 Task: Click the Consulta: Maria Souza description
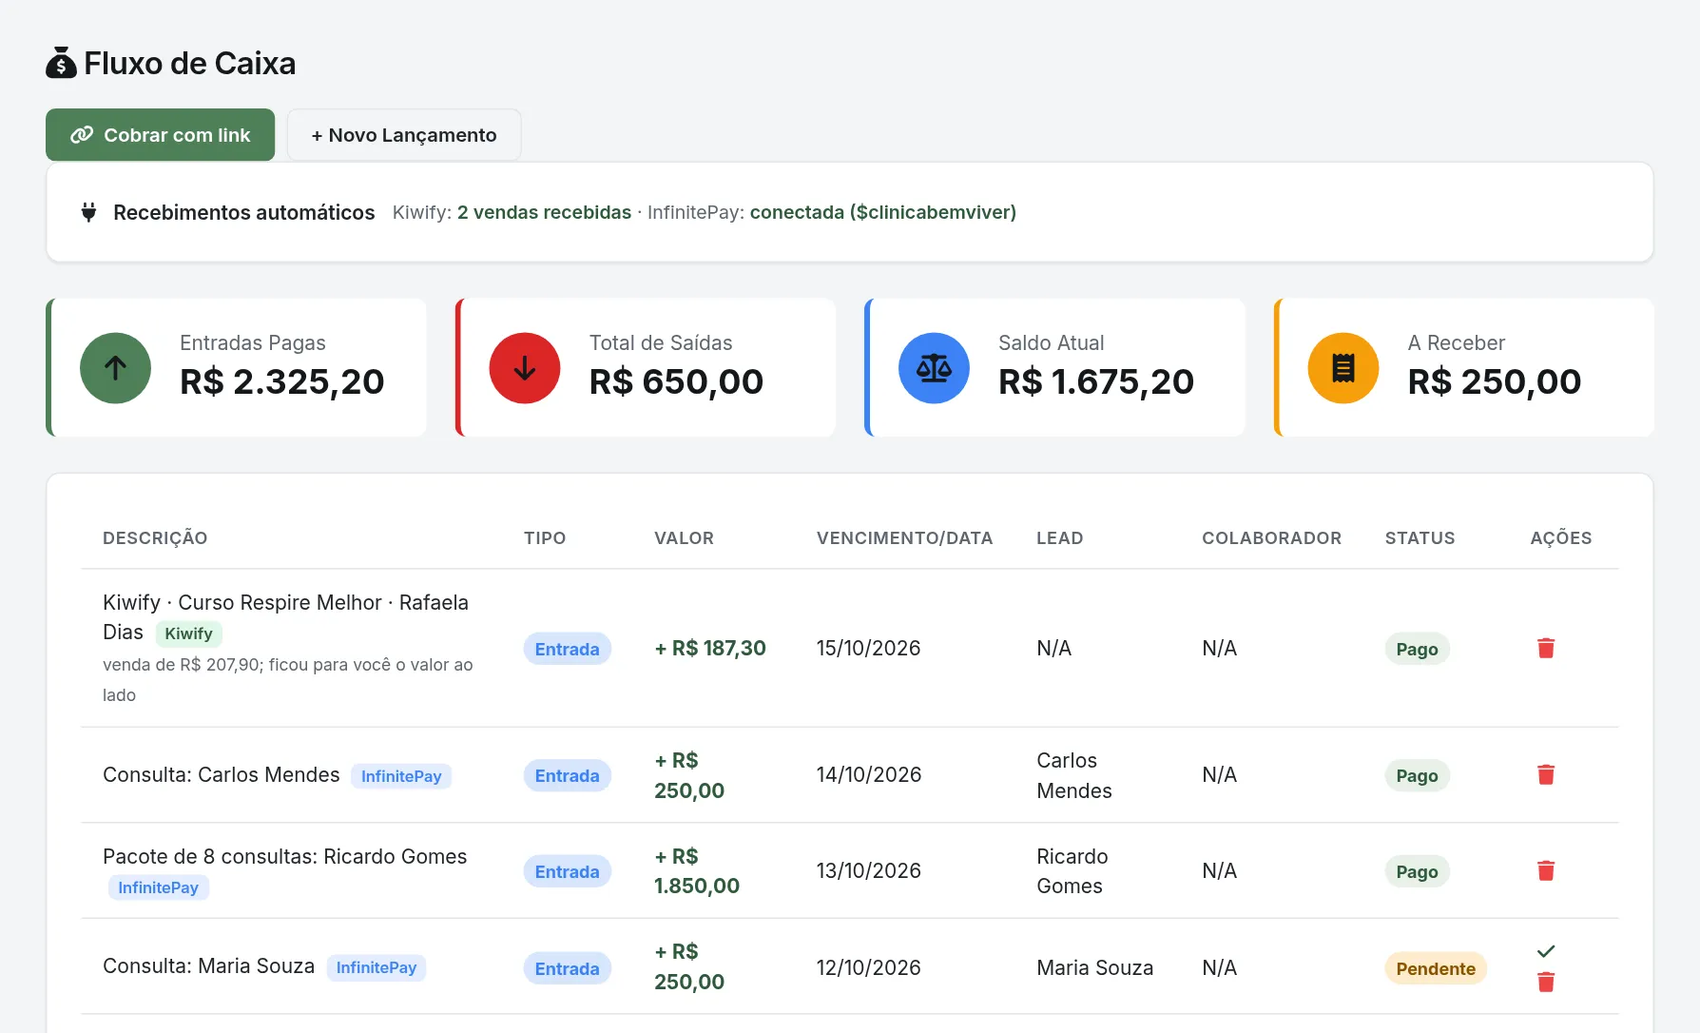[x=208, y=966]
